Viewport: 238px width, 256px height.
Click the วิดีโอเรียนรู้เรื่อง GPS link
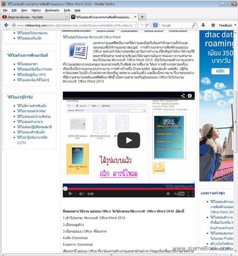click(31, 75)
